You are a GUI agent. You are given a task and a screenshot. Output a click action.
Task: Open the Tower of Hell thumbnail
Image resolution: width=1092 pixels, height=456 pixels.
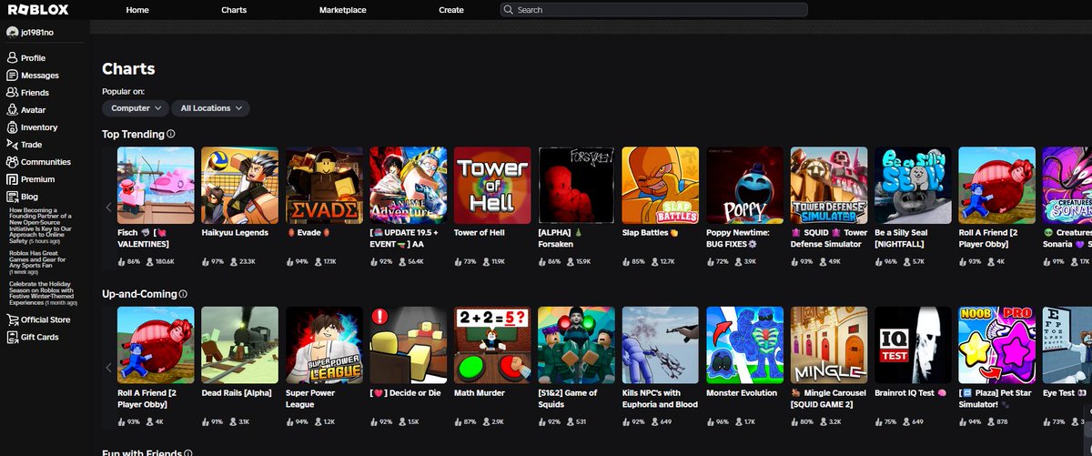pos(492,186)
